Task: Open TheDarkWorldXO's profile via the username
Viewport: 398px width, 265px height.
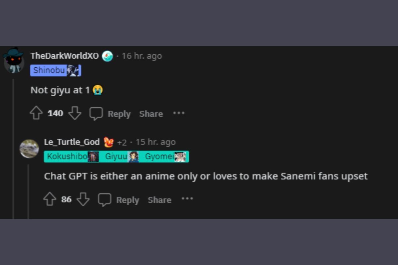Action: point(66,56)
